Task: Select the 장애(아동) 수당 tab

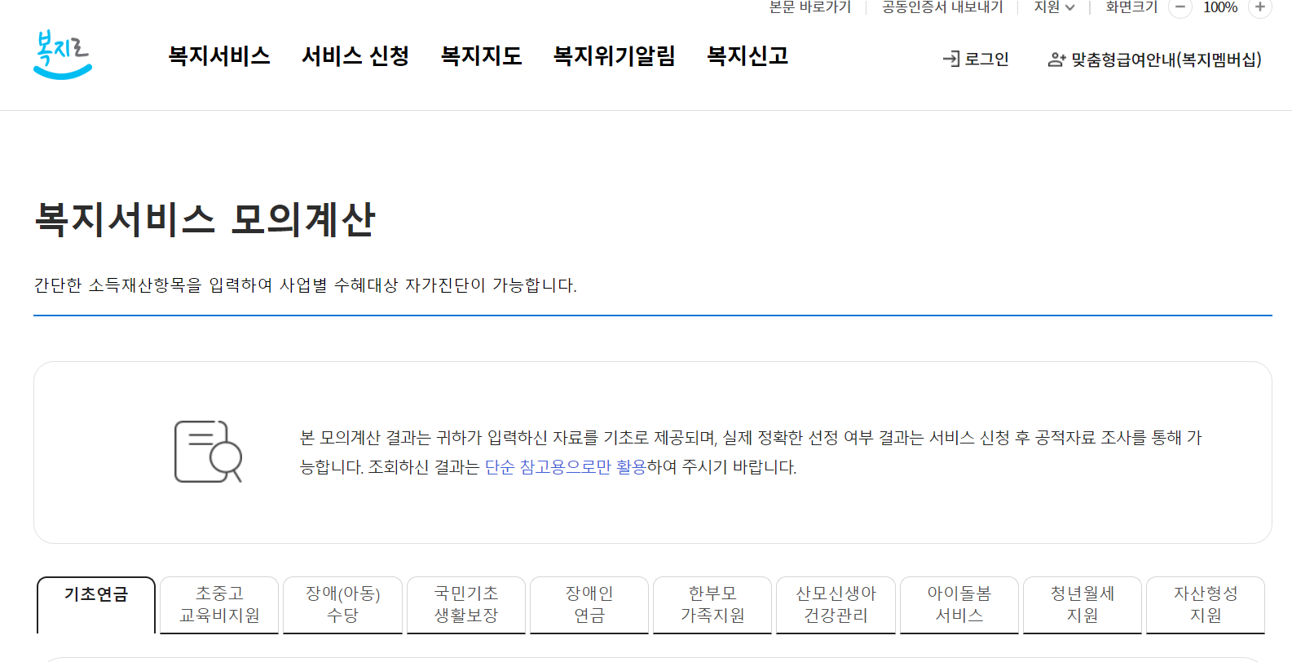Action: point(342,604)
